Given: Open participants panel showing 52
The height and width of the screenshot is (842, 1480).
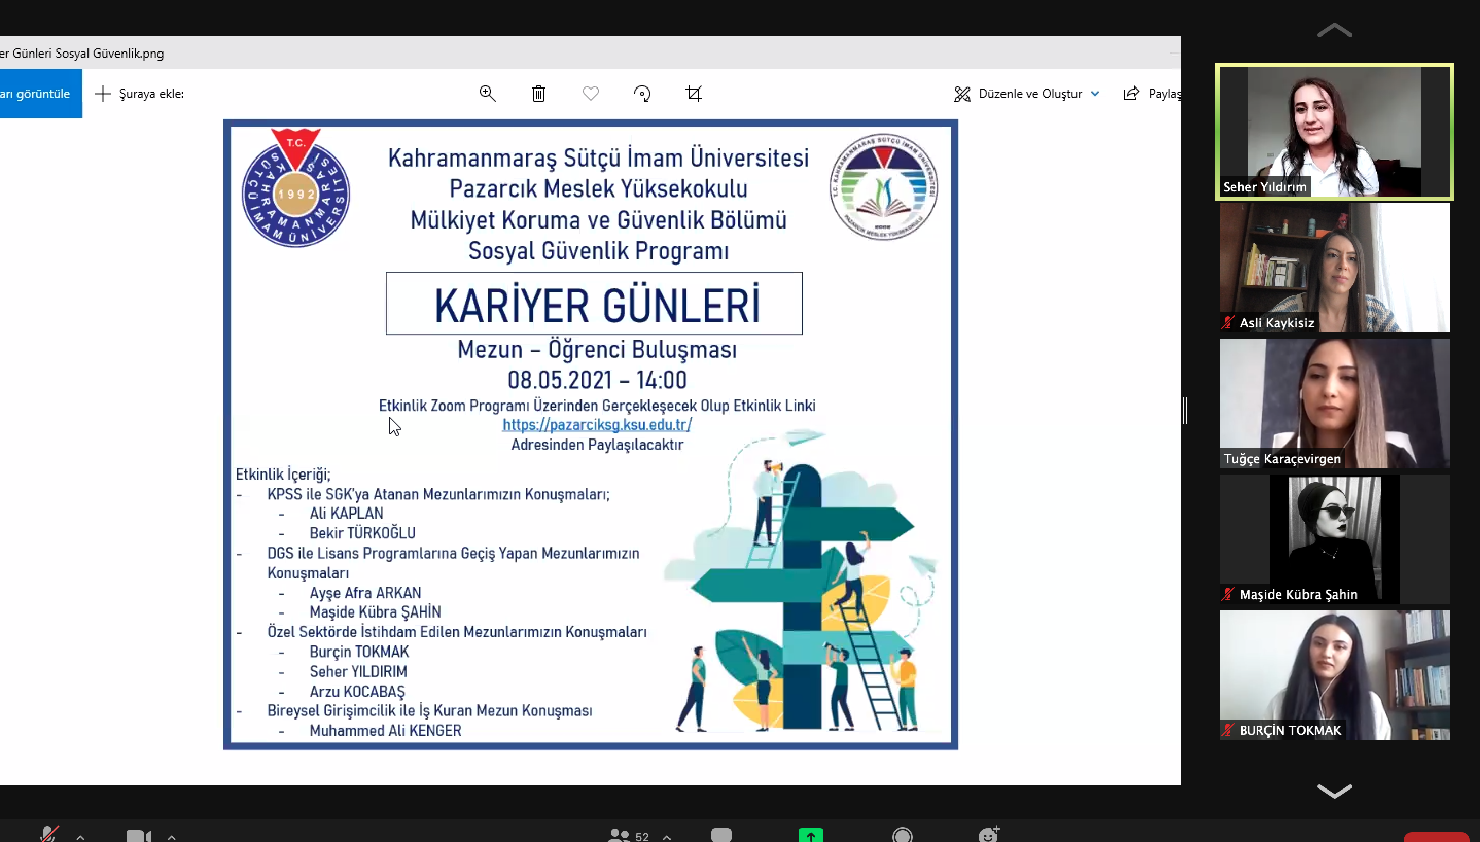Looking at the screenshot, I should click(x=628, y=836).
